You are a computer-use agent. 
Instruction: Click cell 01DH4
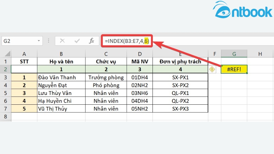pyautogui.click(x=140, y=77)
